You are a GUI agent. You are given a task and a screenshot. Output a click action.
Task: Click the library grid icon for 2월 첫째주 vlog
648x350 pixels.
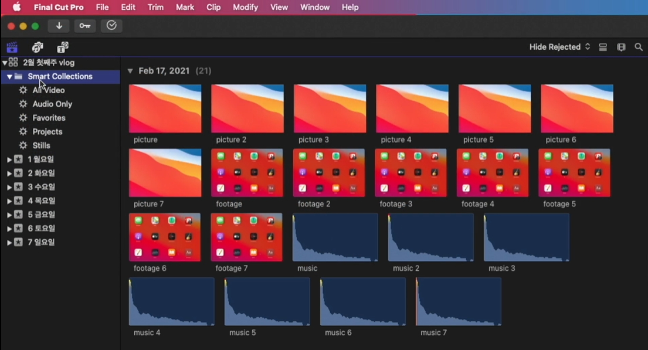(x=13, y=62)
